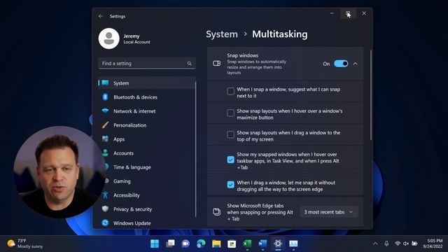This screenshot has height=252, width=448.
Task: Click the Snap windows layout icon
Action: tap(216, 64)
